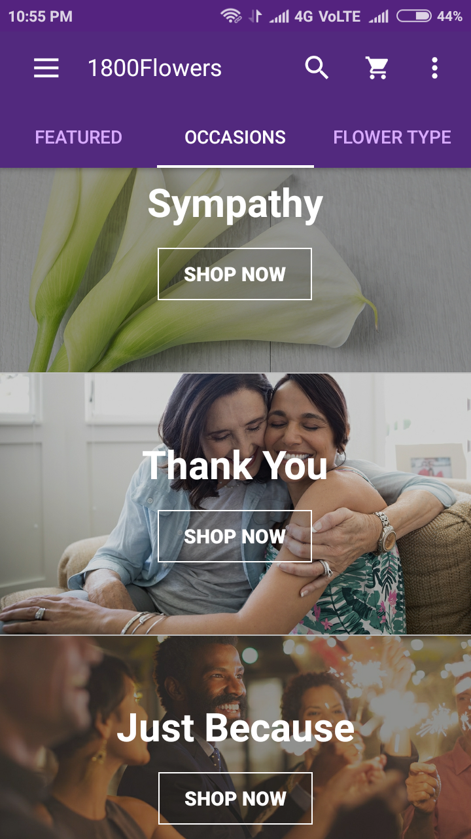Select the Occasions tab
Image resolution: width=471 pixels, height=839 pixels.
235,137
